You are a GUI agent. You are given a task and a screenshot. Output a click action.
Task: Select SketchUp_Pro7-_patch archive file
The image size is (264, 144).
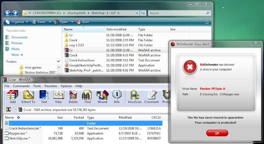[x=84, y=71]
